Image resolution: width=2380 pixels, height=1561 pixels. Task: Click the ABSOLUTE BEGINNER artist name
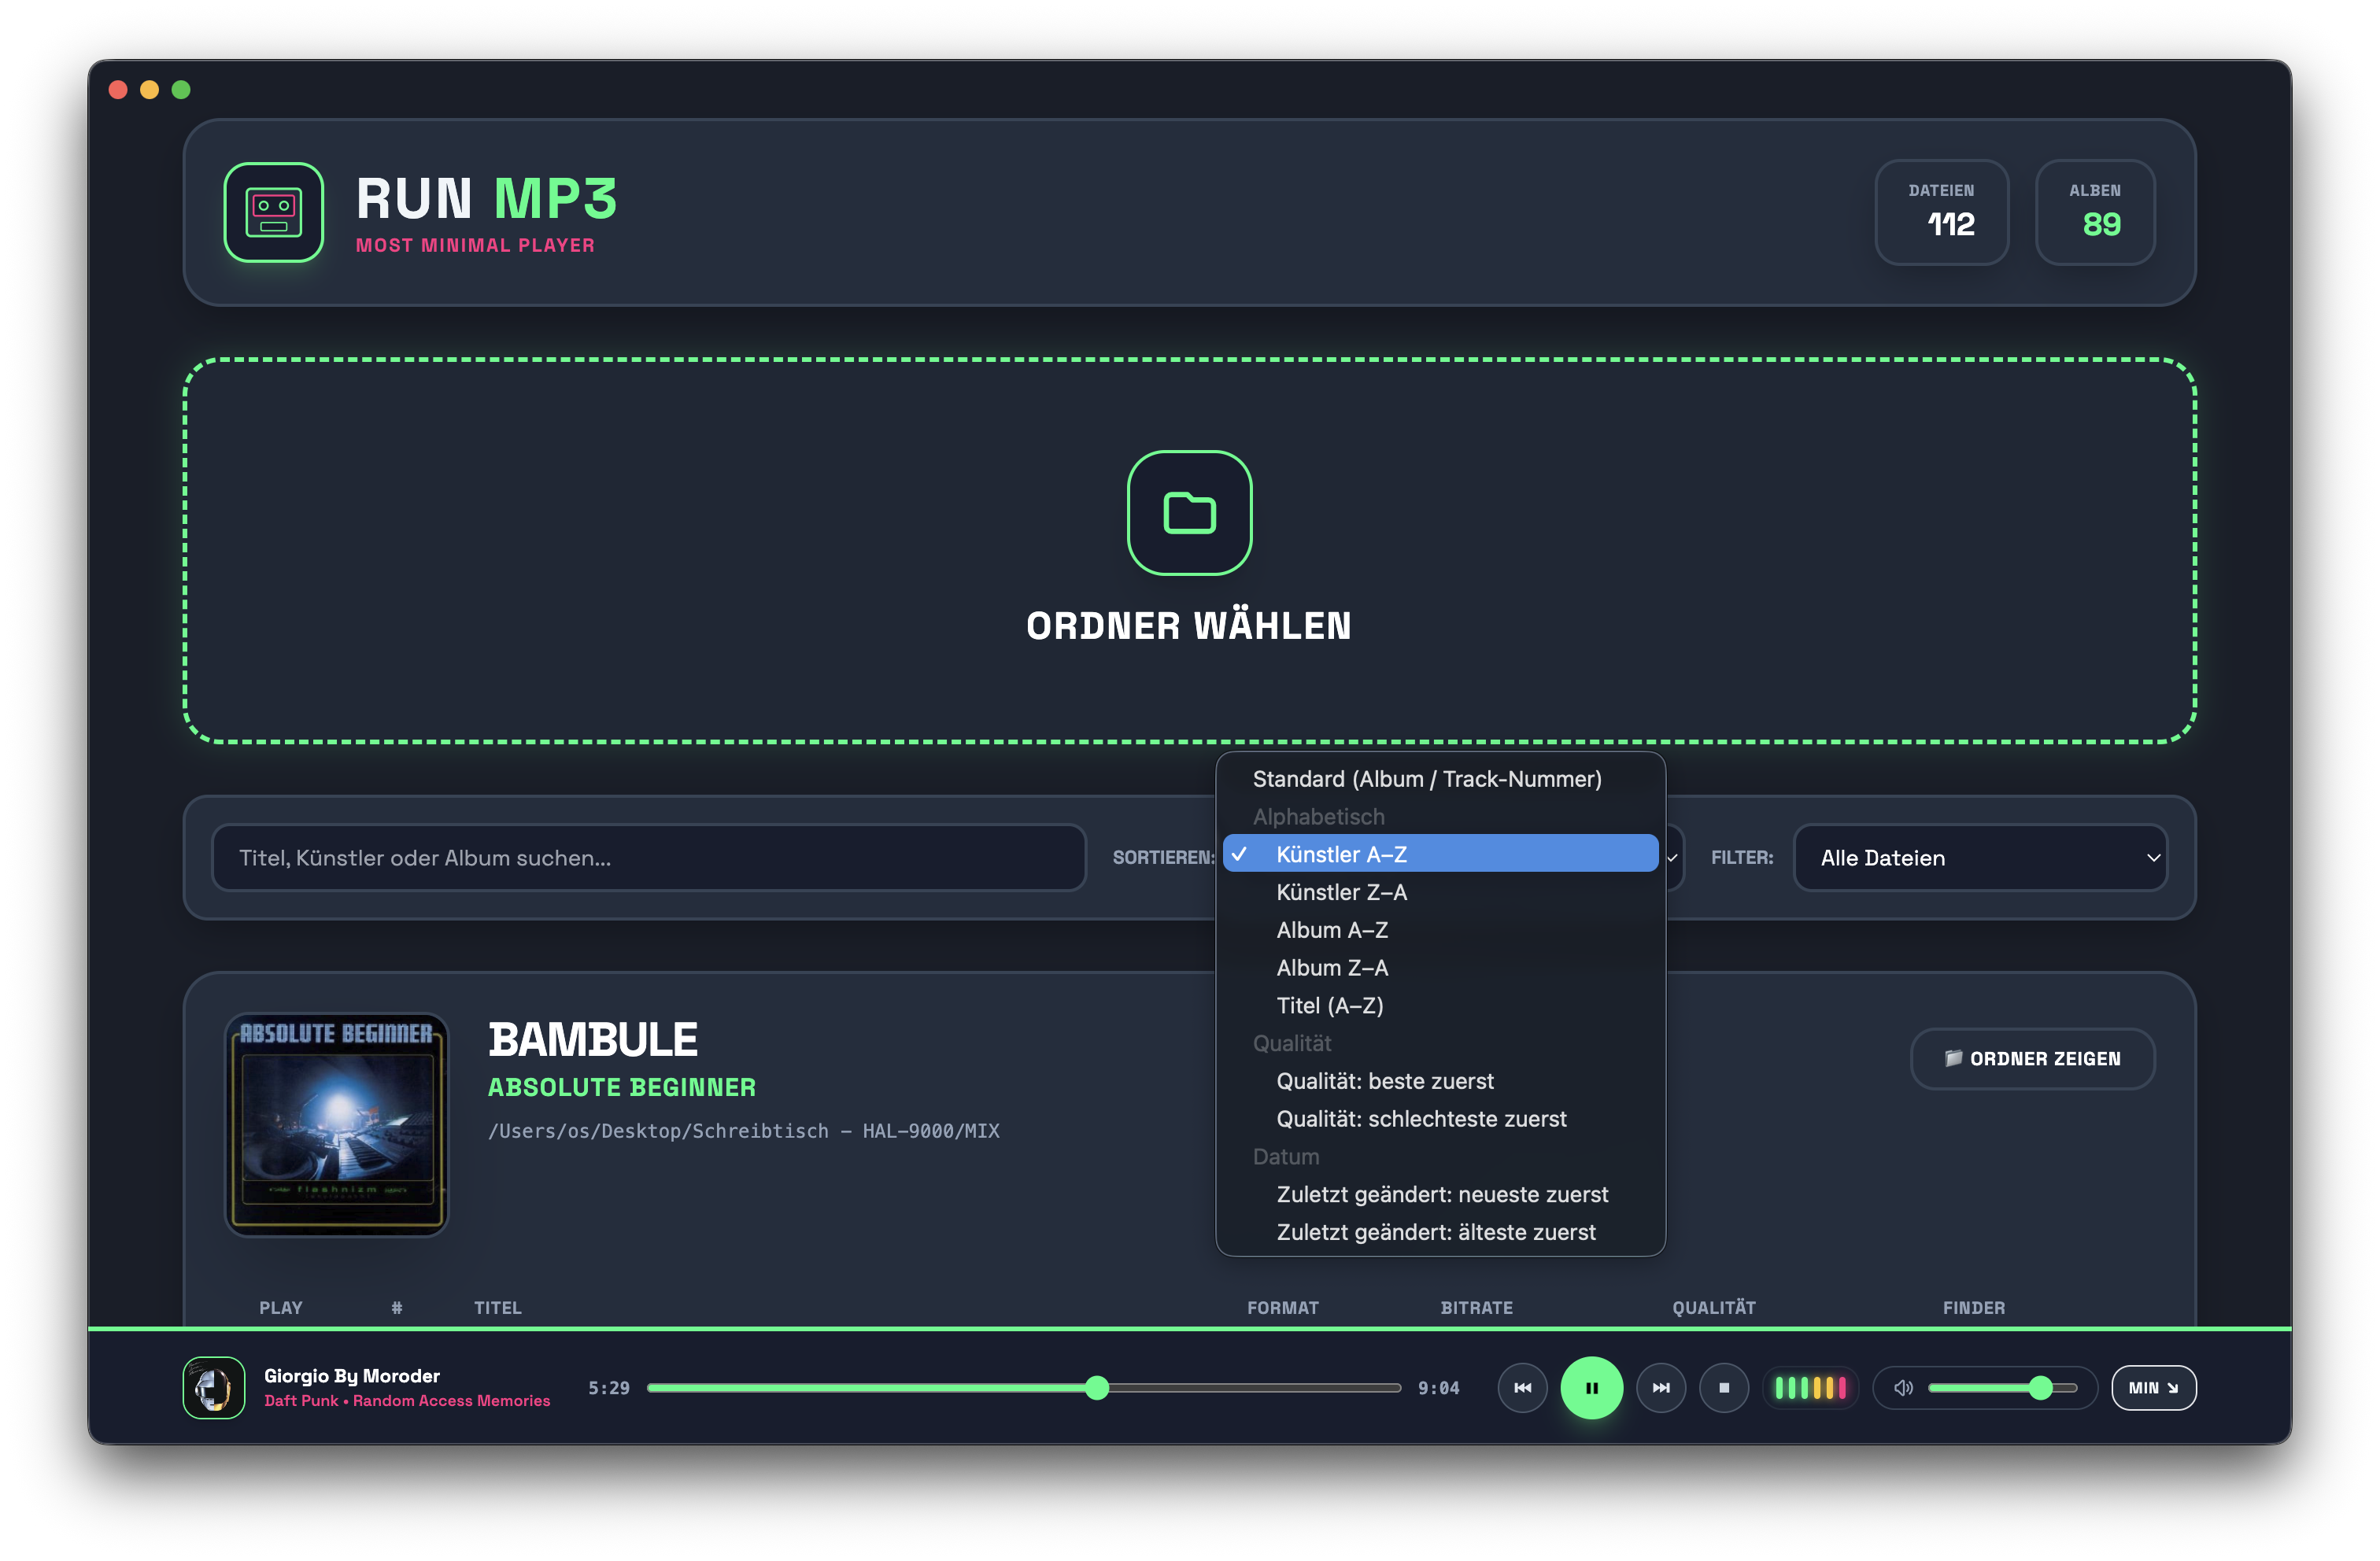tap(621, 1087)
